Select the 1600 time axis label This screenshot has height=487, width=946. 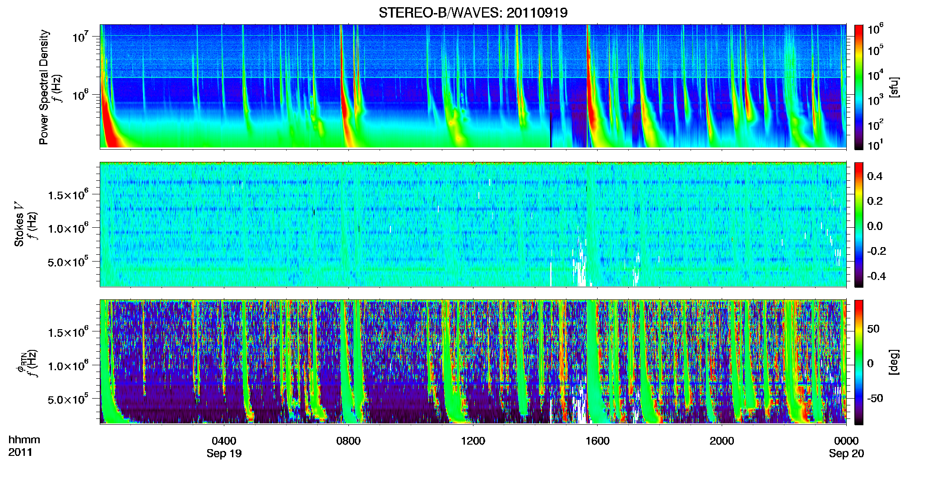[598, 441]
